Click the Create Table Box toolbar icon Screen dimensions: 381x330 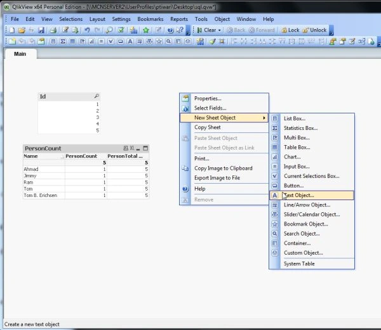72,41
